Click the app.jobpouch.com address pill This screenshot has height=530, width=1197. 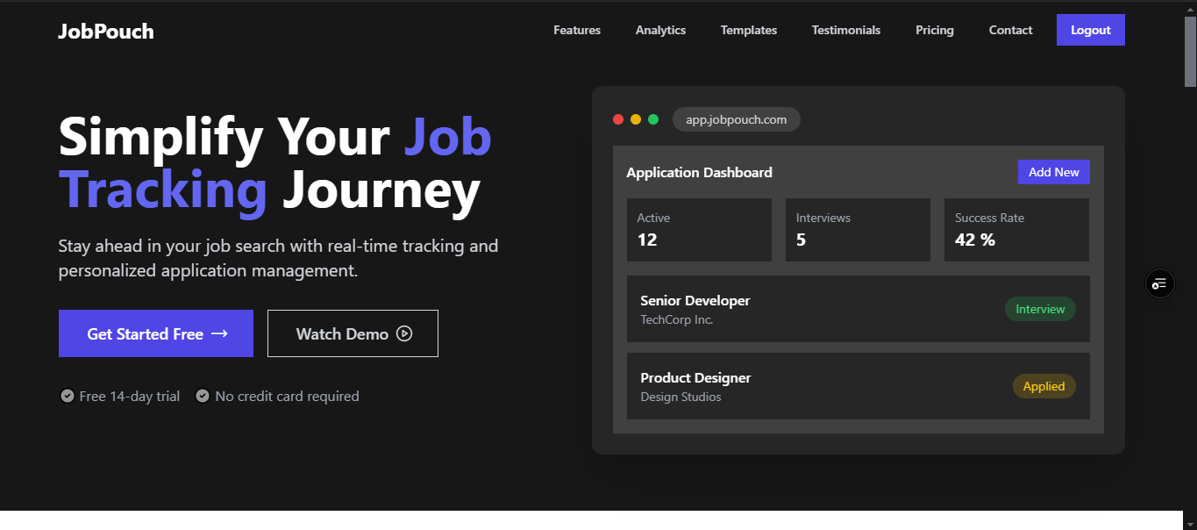tap(736, 119)
